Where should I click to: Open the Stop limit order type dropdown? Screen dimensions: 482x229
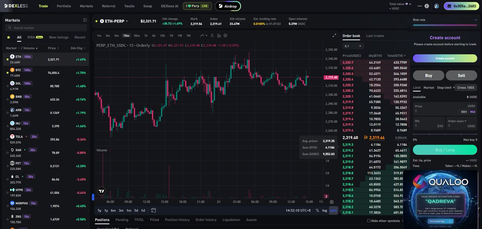point(446,87)
